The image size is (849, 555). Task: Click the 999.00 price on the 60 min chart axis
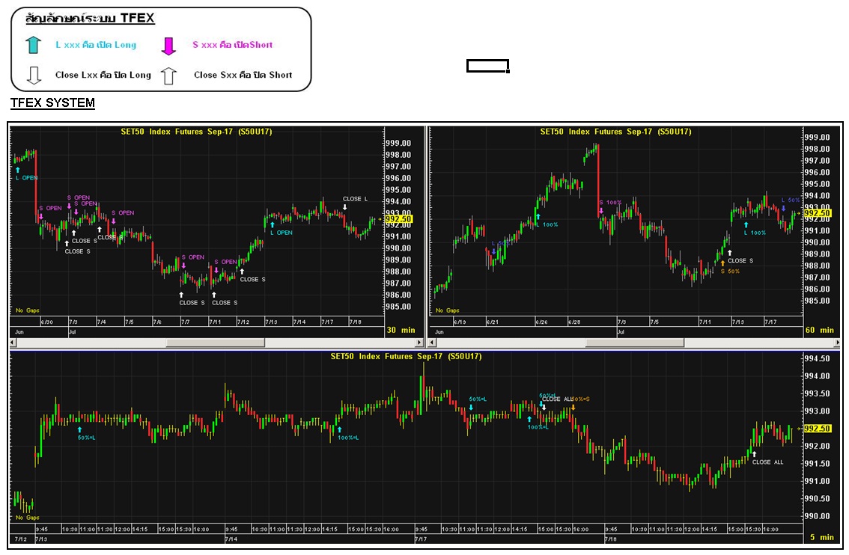pos(817,138)
